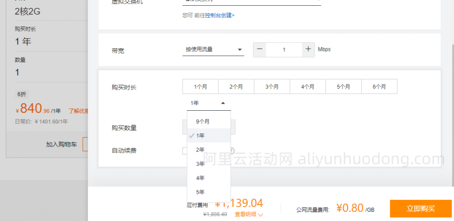454x221 pixels.
Task: Collapse the 1年 duration dropdown
Action: point(209,103)
